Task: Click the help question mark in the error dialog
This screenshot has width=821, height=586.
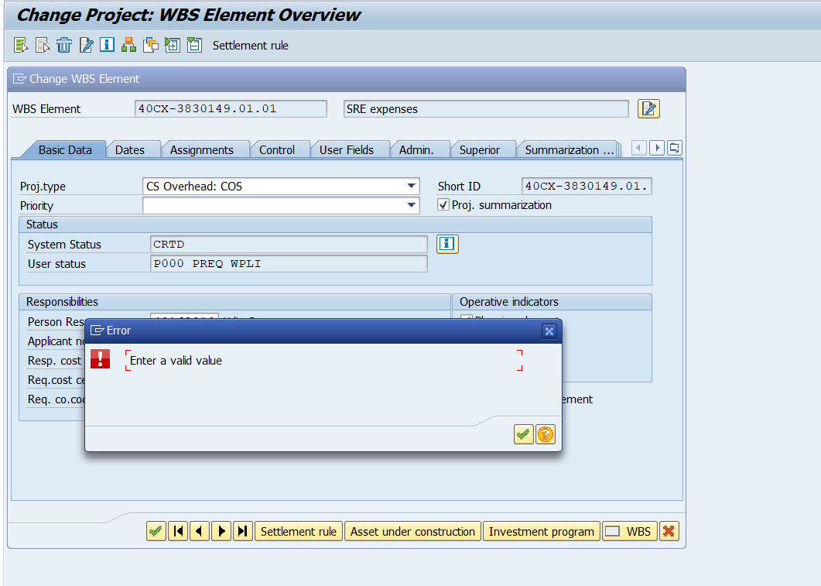Action: [x=546, y=434]
